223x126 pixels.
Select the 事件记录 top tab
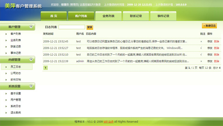coord(163,16)
